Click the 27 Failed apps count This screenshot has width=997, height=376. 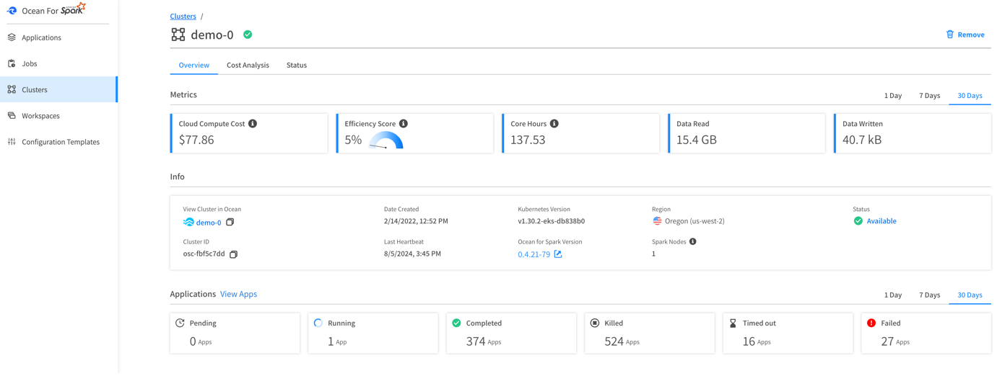(x=887, y=341)
